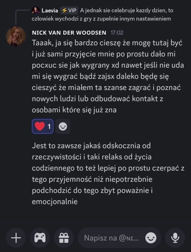
Task: Open emoji picker in message box
Action: [151, 238]
